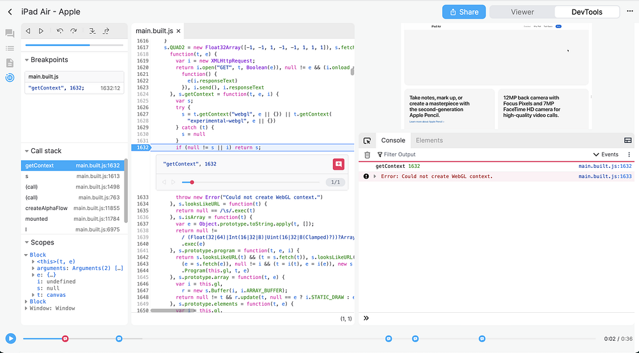639x353 pixels.
Task: Click the red comment marker on the timeline
Action: pos(65,338)
